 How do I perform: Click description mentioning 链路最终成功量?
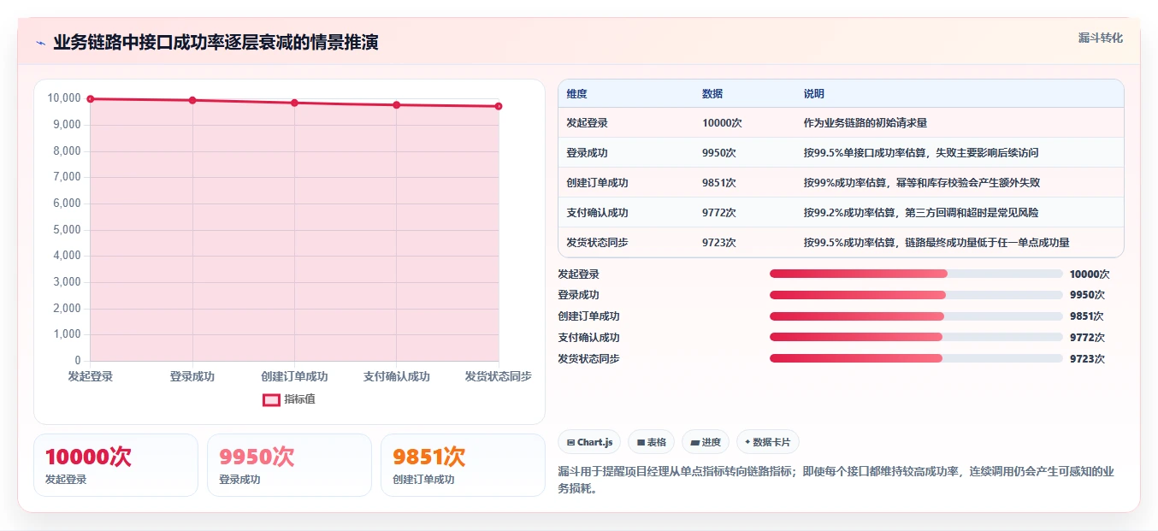[x=936, y=243]
